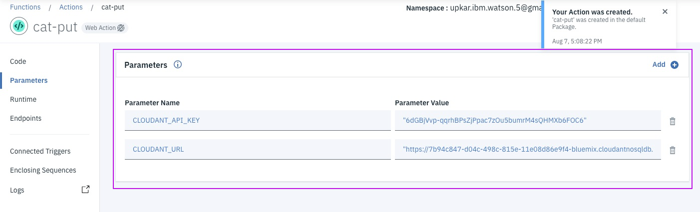Open the Code section
Image resolution: width=700 pixels, height=212 pixels.
(18, 61)
